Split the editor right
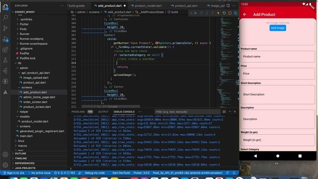318x179 pixels. pyautogui.click(x=228, y=5)
